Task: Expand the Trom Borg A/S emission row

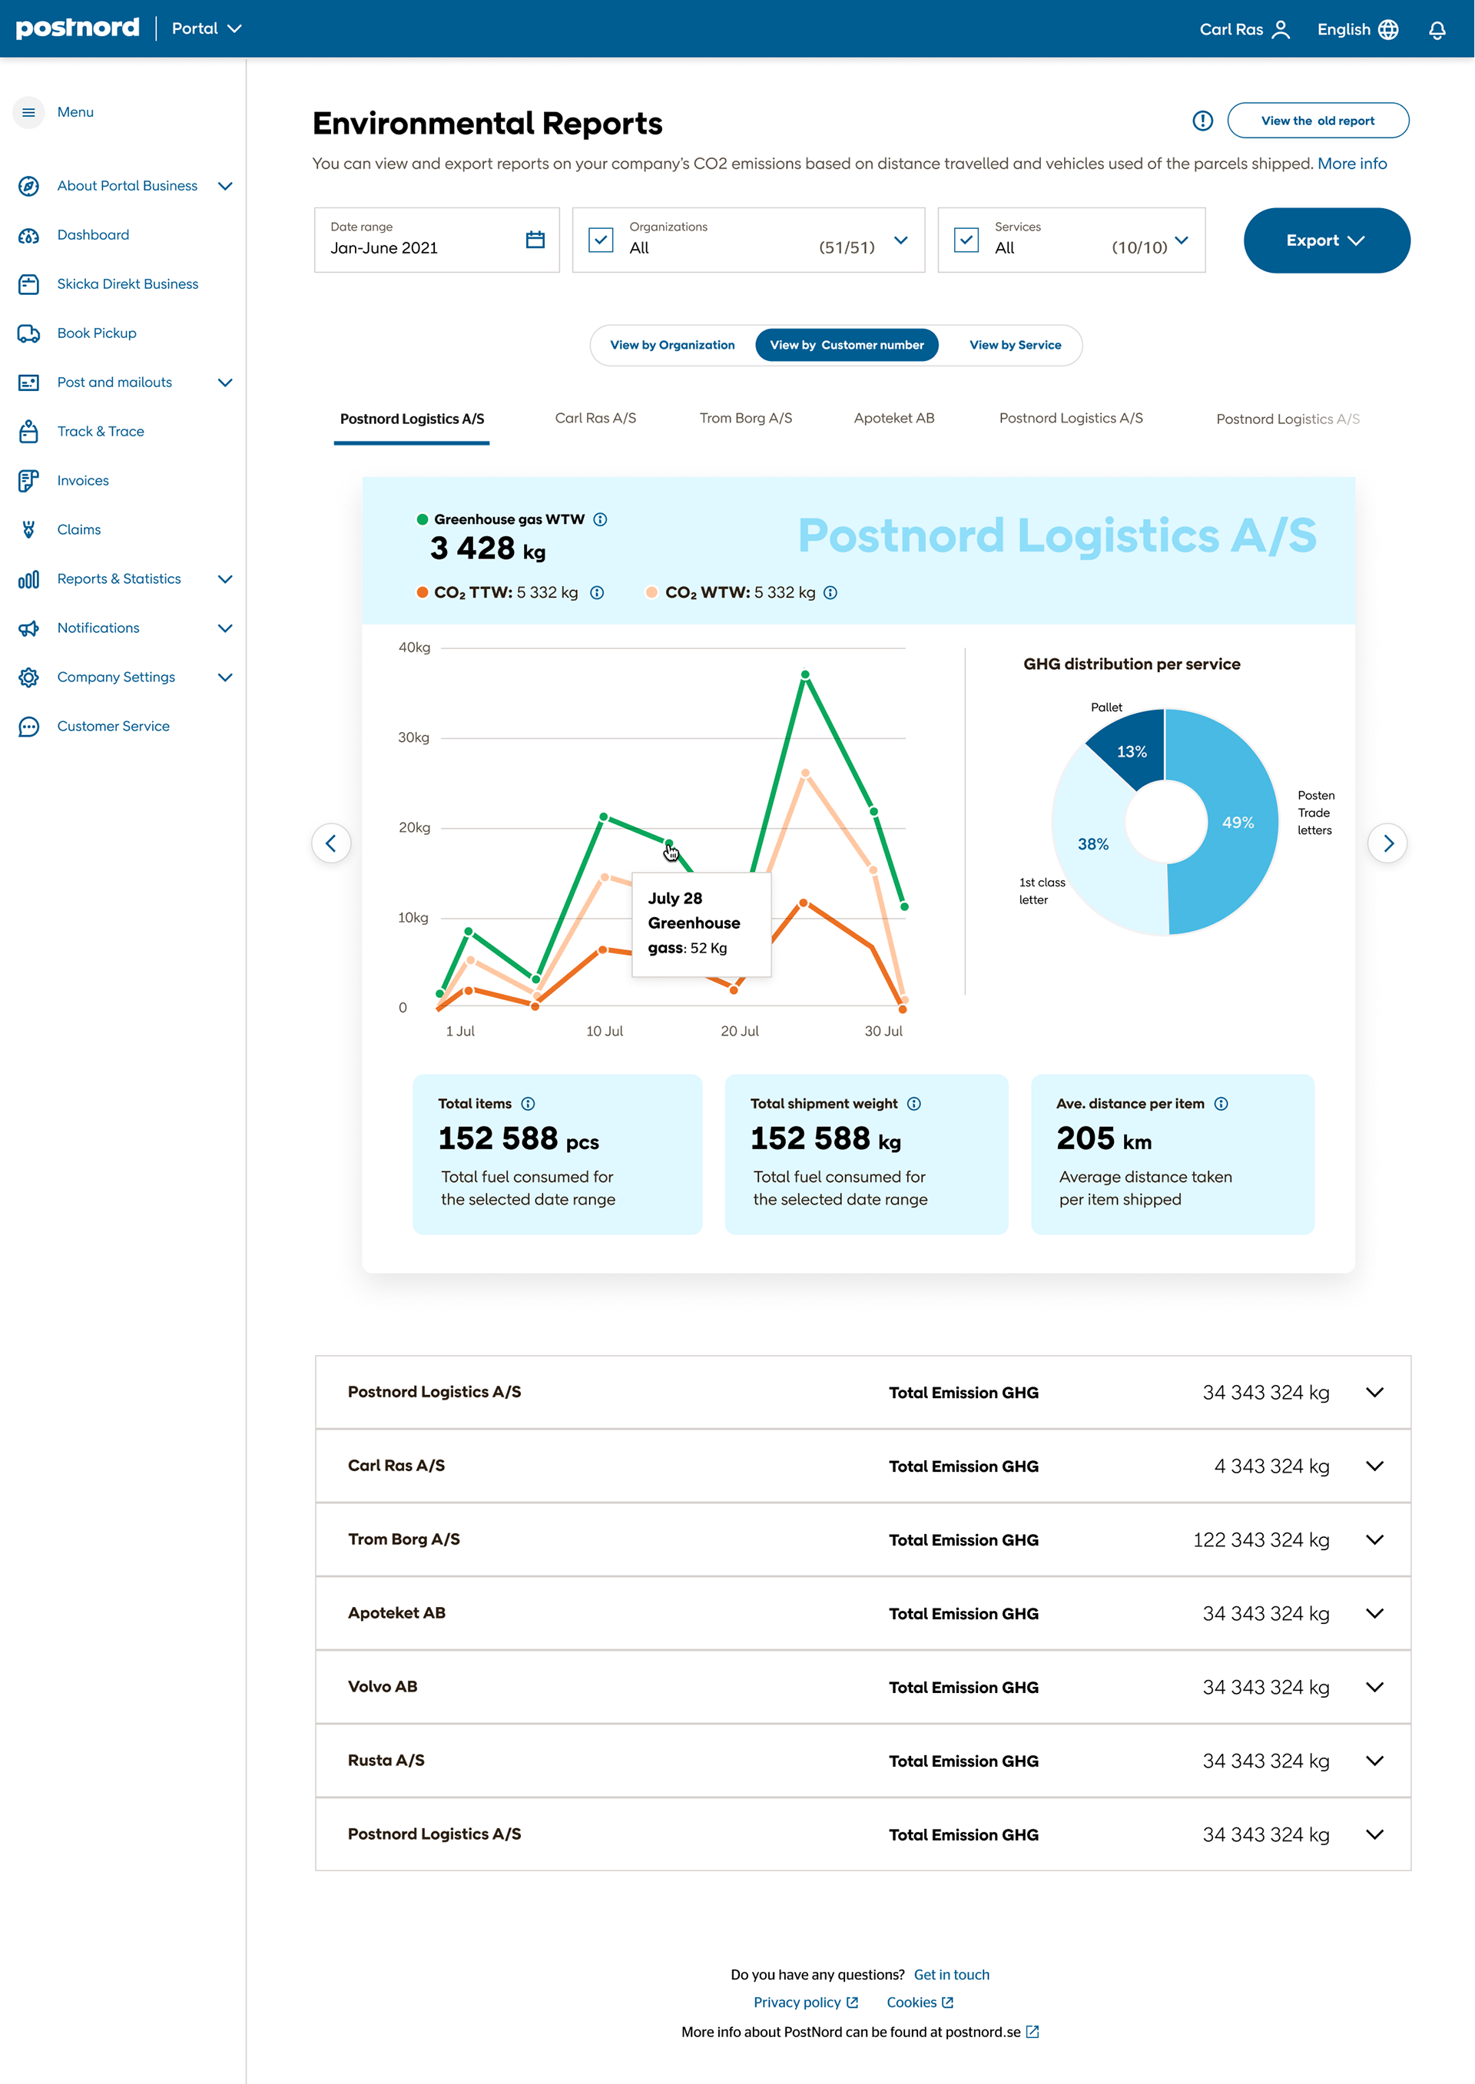Action: (x=1374, y=1539)
